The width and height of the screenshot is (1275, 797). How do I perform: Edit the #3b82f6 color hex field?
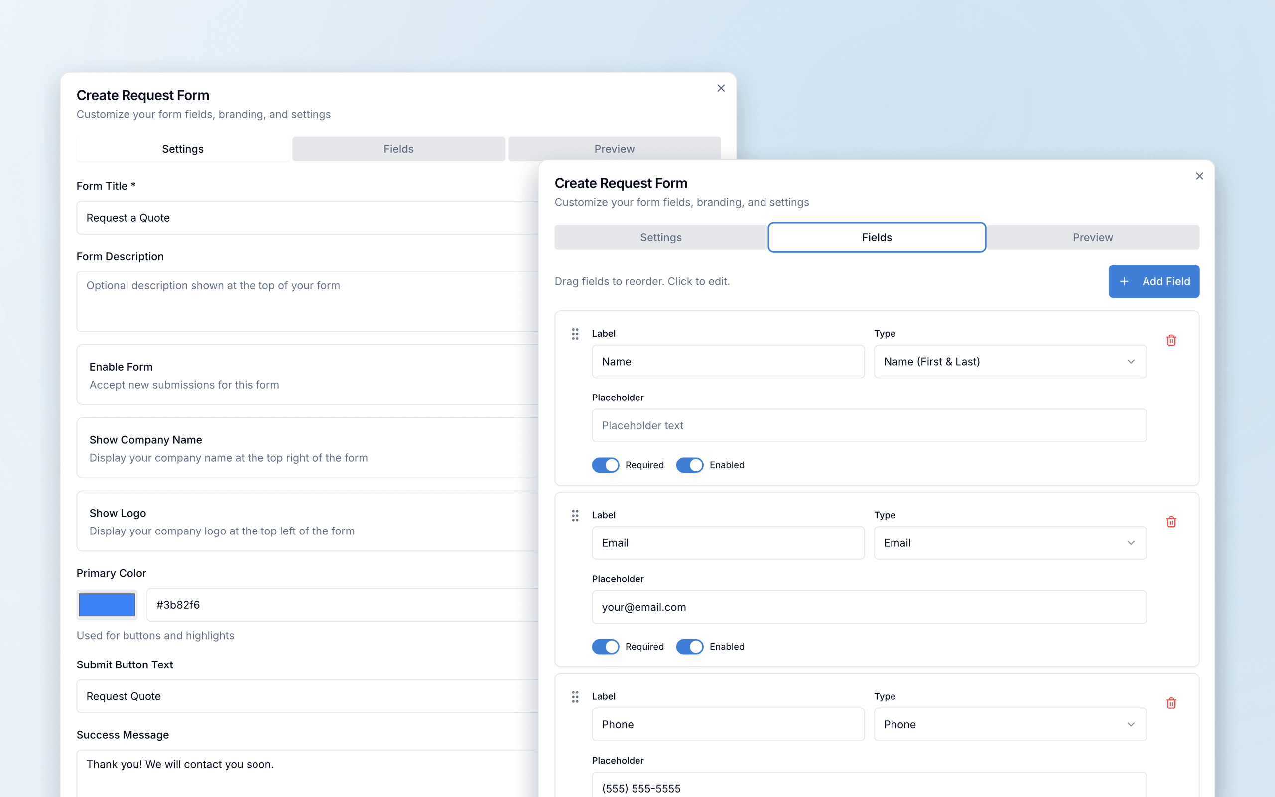[343, 605]
